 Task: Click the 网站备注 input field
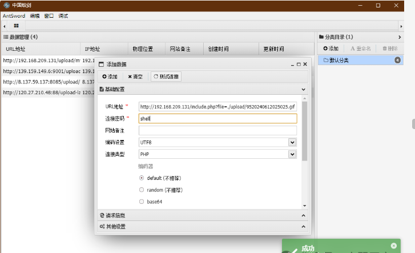coord(217,130)
